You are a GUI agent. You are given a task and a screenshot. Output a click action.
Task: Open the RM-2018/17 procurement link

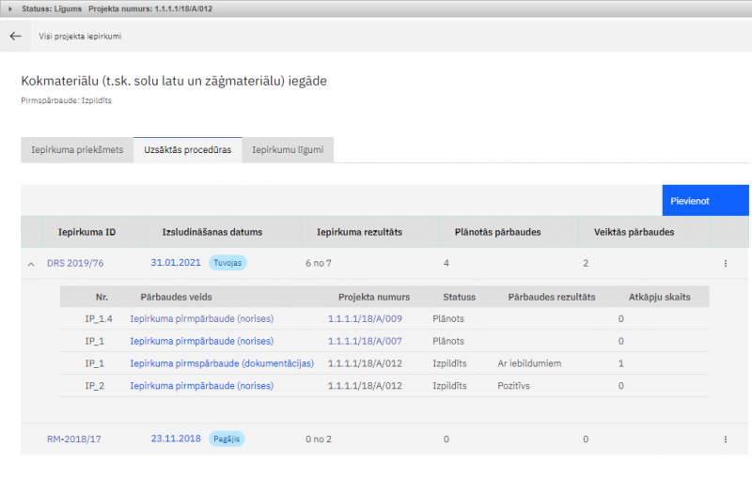tap(75, 439)
